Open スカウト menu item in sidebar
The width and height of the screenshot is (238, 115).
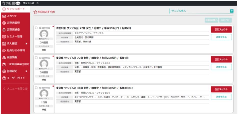point(15,16)
